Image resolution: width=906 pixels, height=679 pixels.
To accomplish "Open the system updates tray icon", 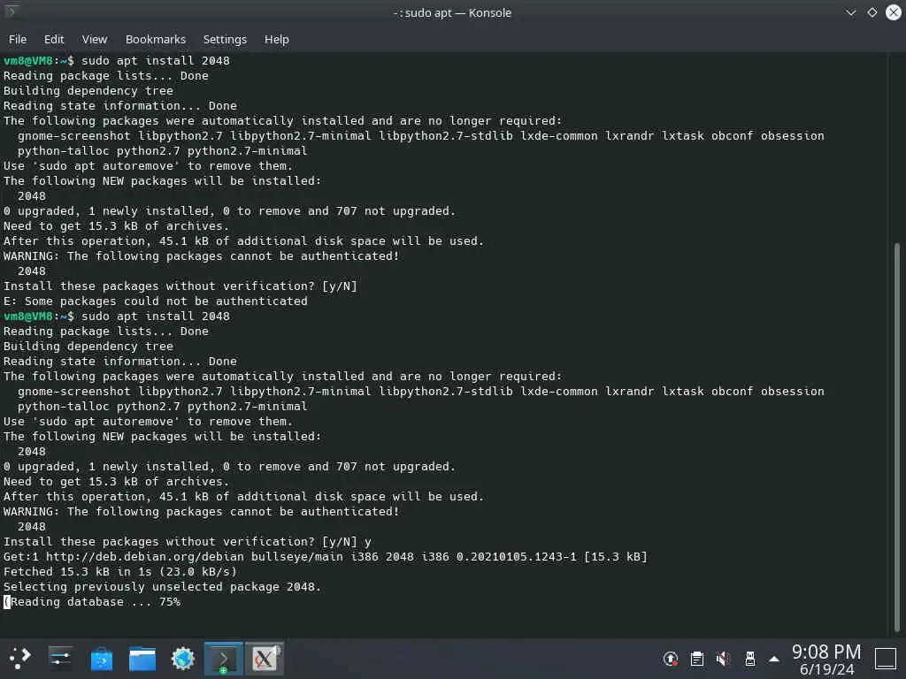I will coord(671,659).
